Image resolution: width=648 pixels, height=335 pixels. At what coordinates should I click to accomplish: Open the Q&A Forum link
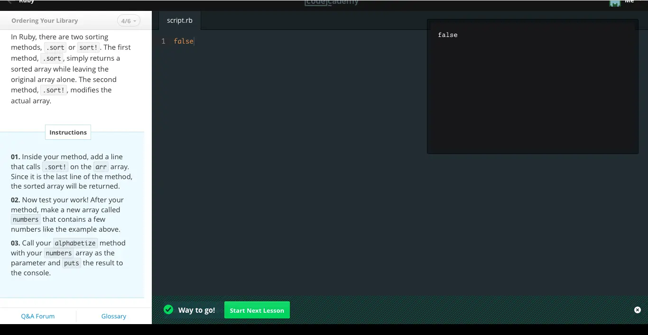pyautogui.click(x=38, y=316)
